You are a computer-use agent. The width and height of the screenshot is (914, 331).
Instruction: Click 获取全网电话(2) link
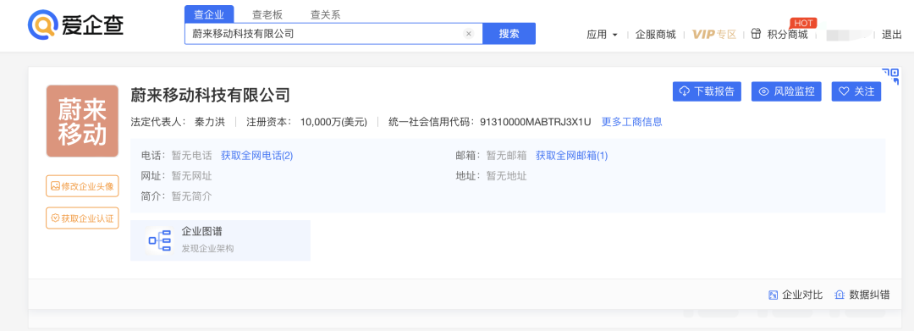point(257,156)
